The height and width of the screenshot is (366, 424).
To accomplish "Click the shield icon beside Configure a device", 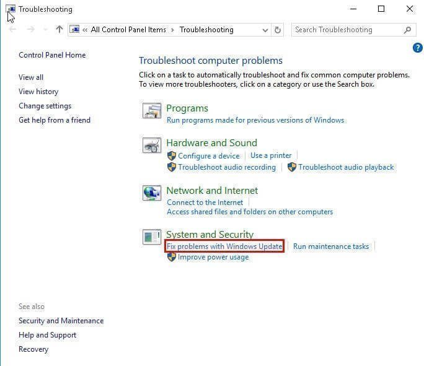I will [x=172, y=156].
